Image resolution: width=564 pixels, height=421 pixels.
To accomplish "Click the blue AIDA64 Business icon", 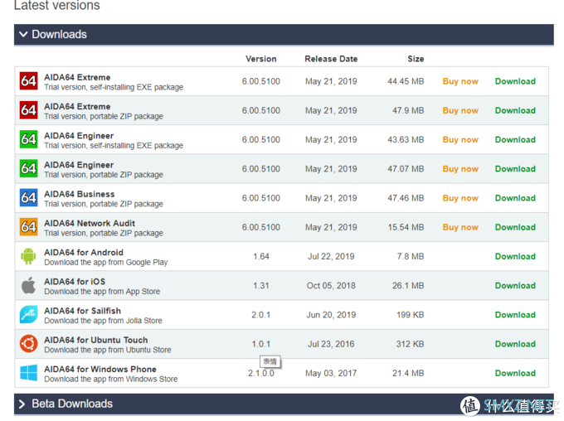I will click(x=28, y=198).
